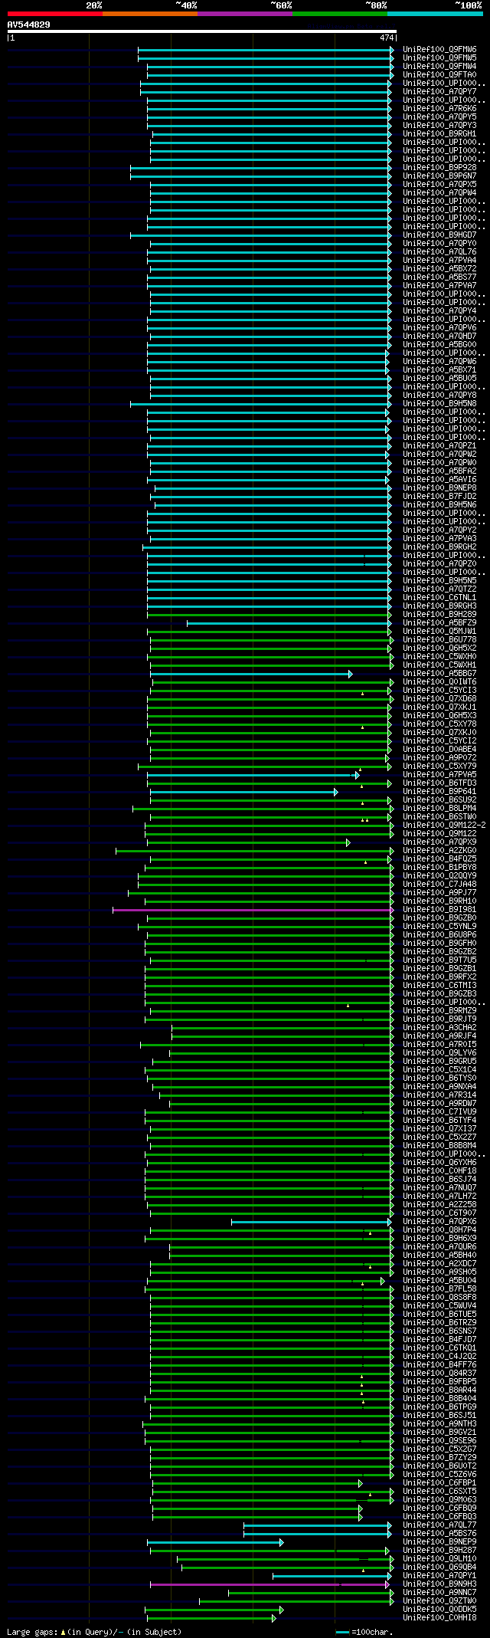Select hit label UniRef100_A7QPY7
The width and height of the screenshot is (490, 1638).
tap(439, 92)
